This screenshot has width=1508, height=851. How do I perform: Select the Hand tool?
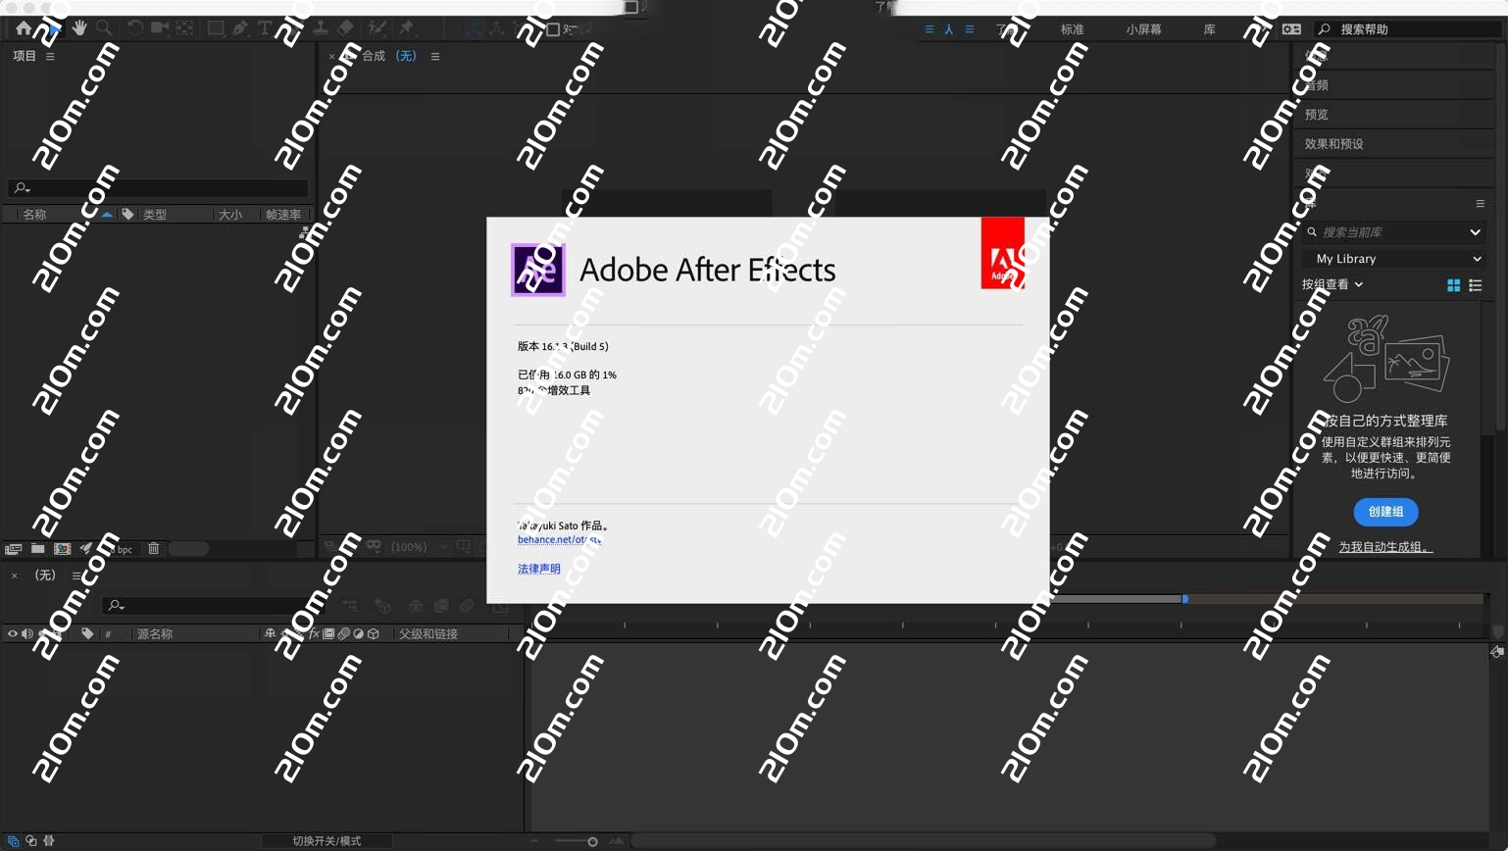click(x=79, y=28)
